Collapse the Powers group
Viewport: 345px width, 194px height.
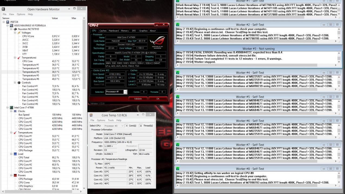11,175
